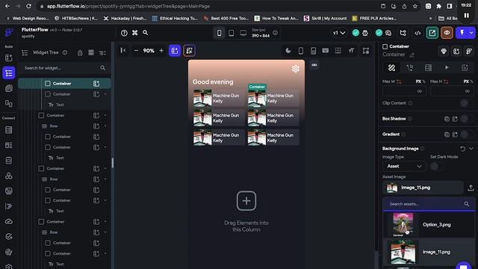Click the test mode lightning button
Screen dimensions: 478x269
tap(462, 33)
